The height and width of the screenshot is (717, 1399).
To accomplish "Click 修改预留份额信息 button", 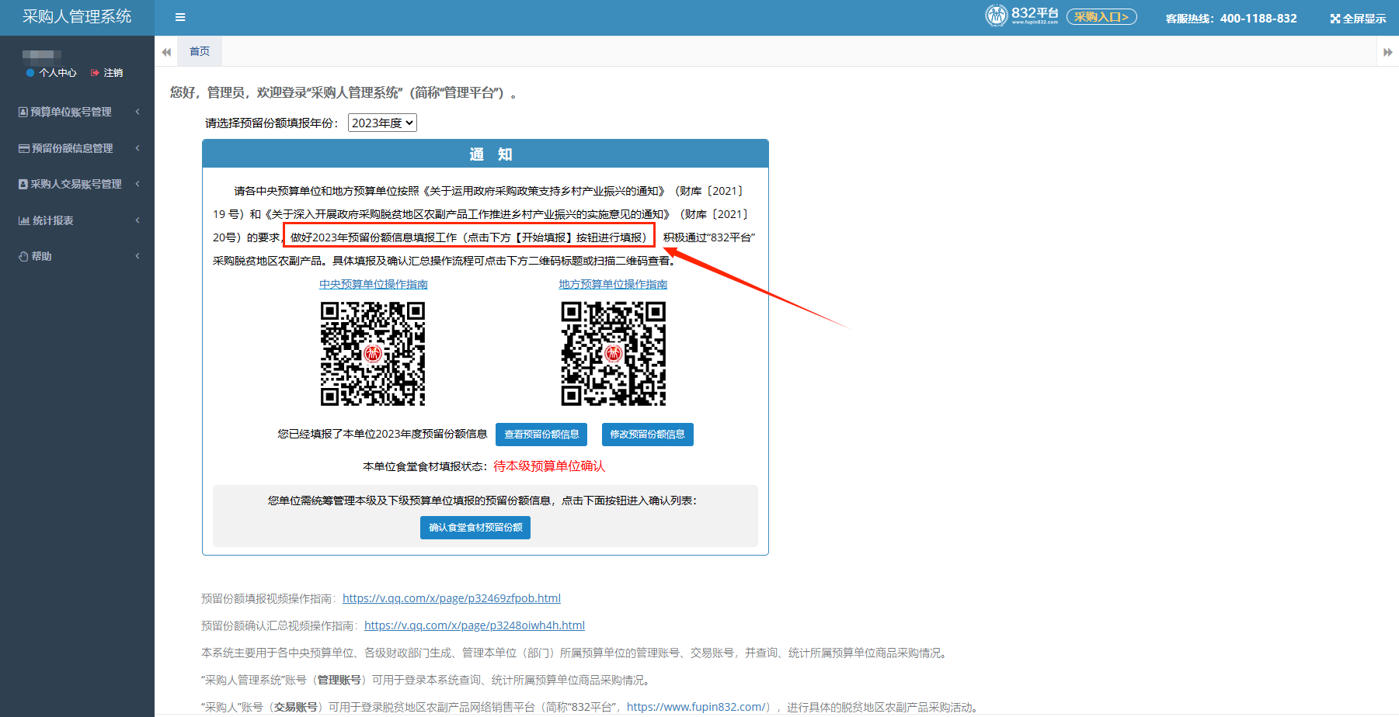I will click(648, 435).
